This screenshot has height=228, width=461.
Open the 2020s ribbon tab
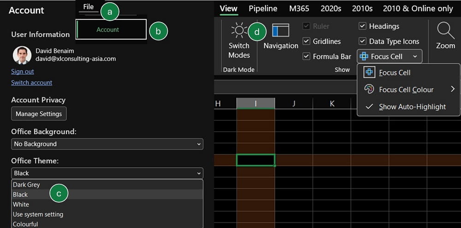[331, 8]
